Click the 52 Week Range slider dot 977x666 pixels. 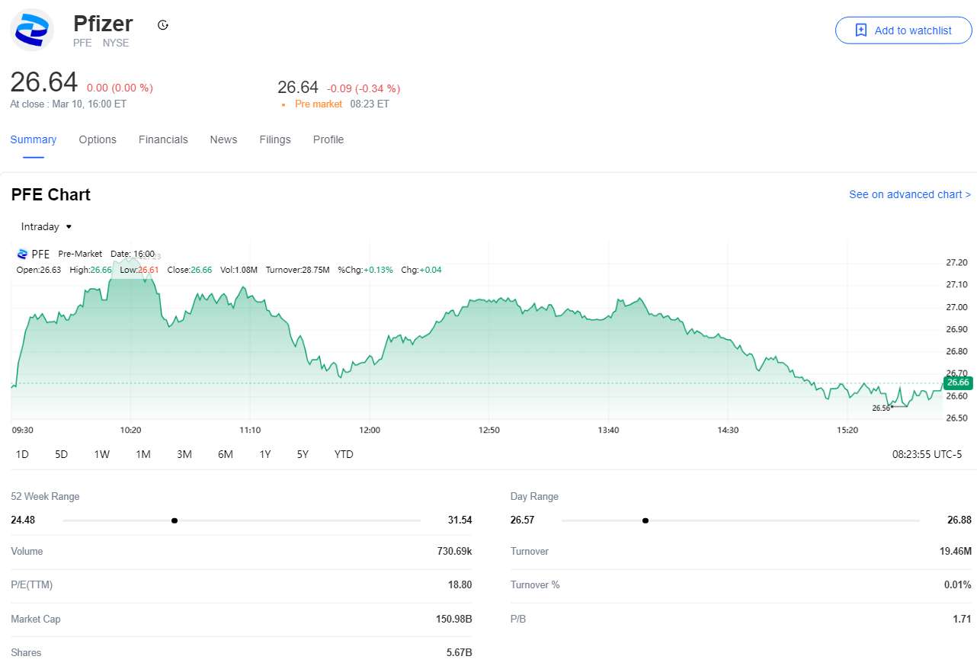coord(175,520)
